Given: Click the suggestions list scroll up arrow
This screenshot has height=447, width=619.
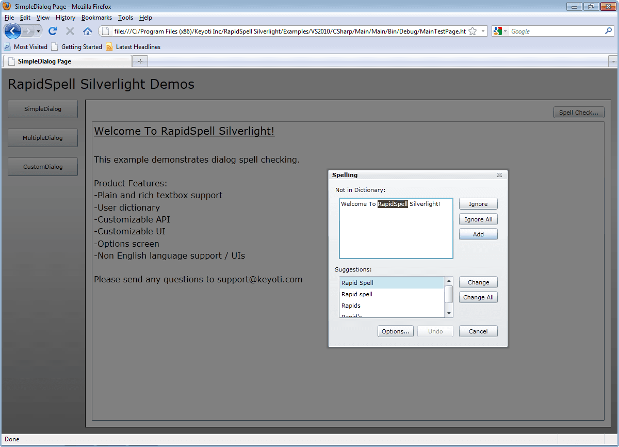Looking at the screenshot, I should click(x=449, y=281).
